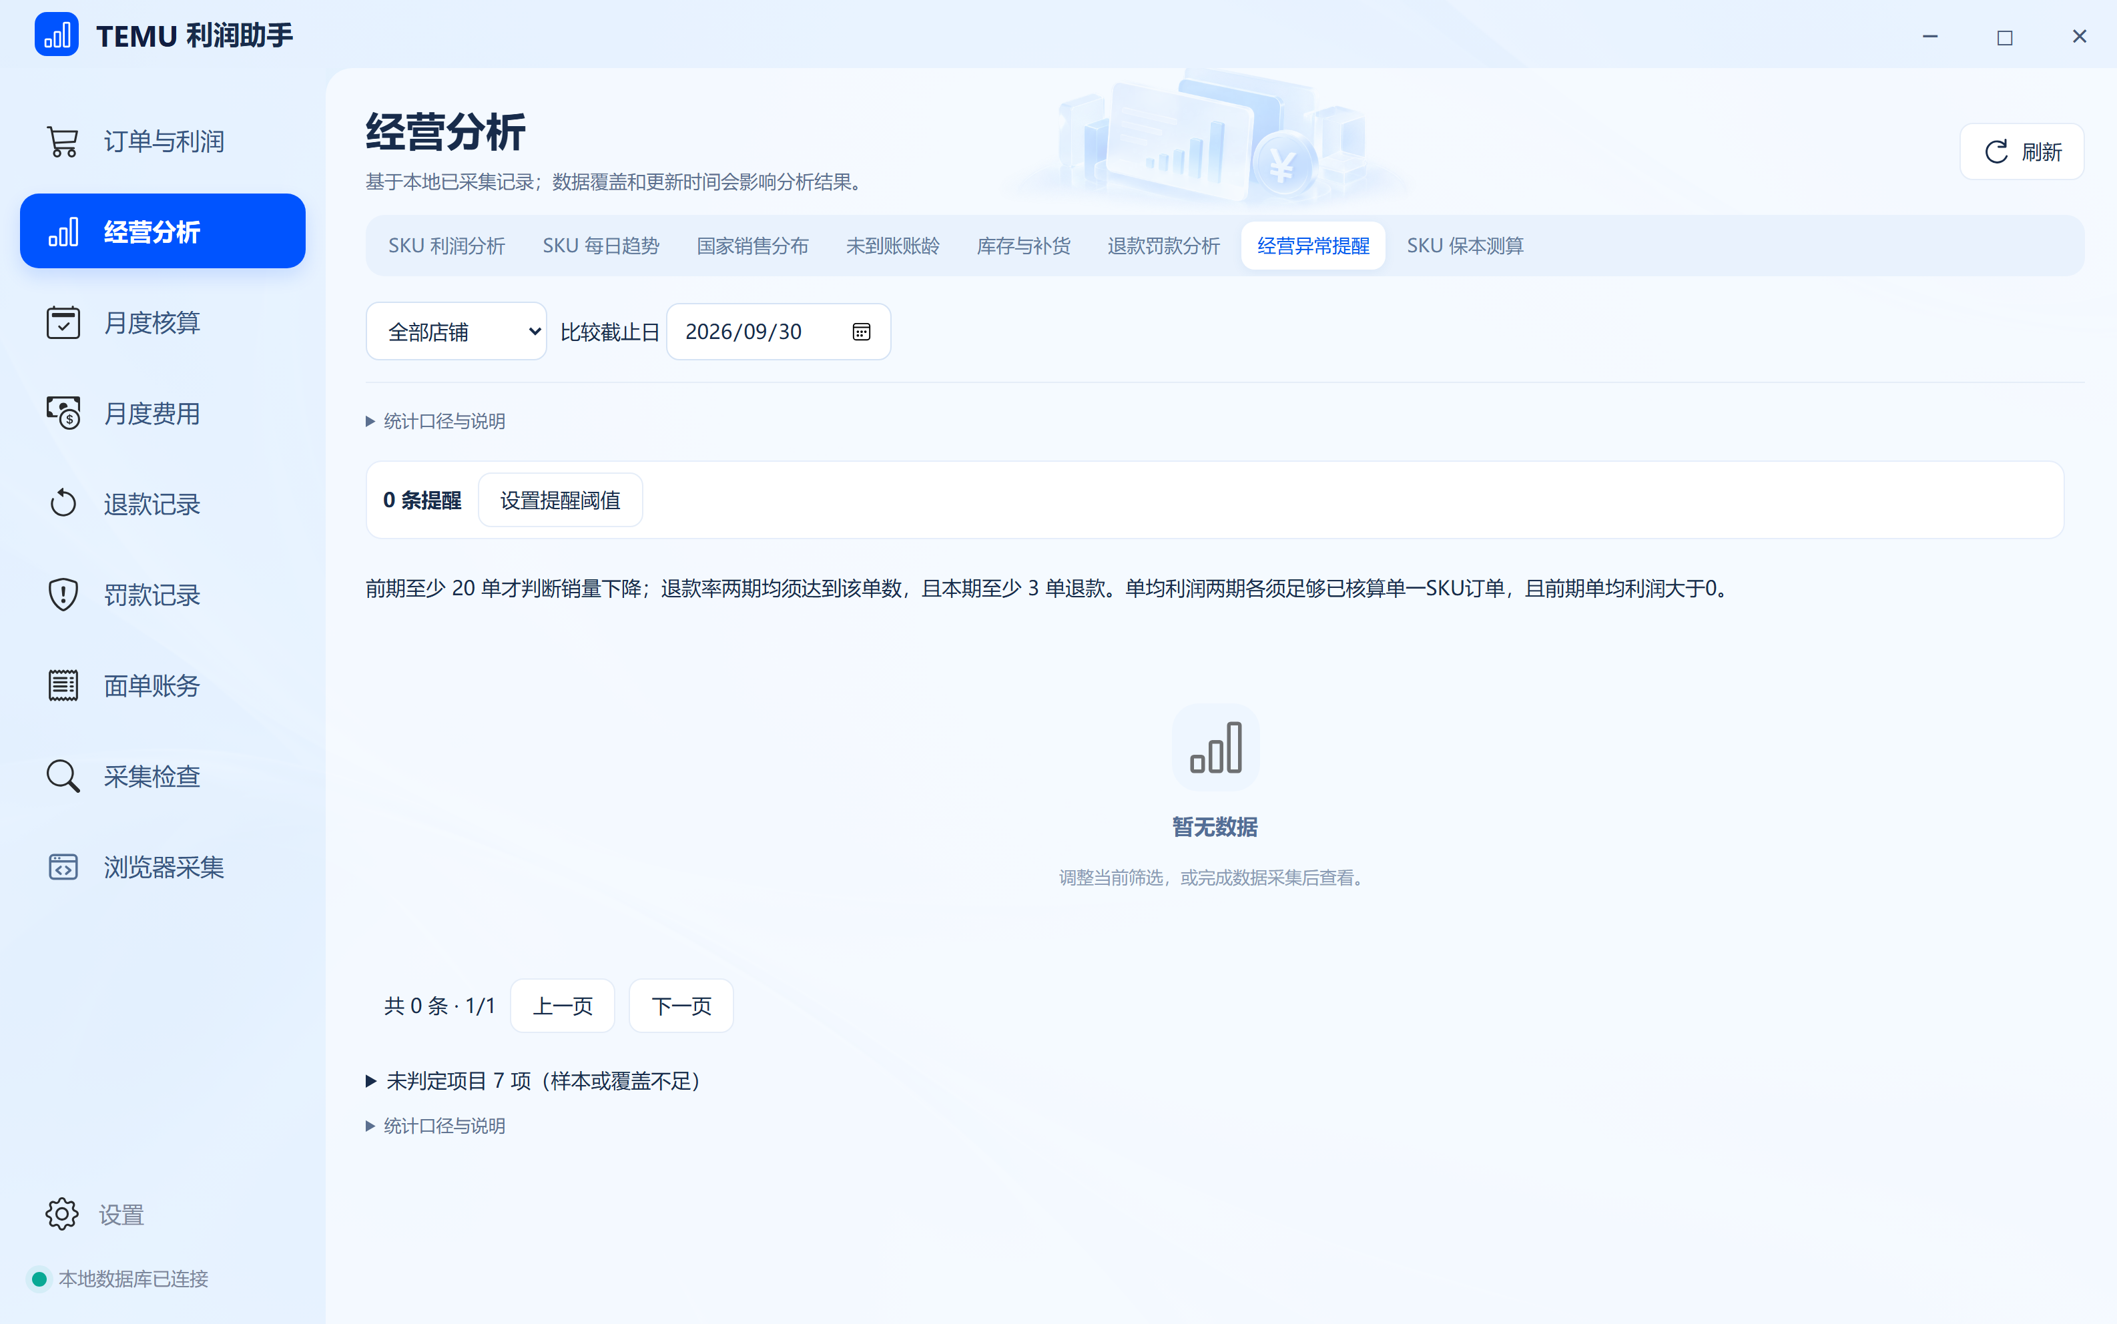This screenshot has width=2117, height=1324.
Task: Click the bar chart icon of 经营分析
Action: click(x=63, y=232)
